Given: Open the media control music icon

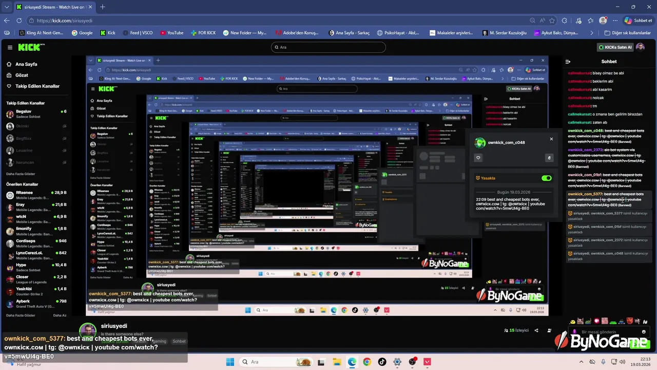Looking at the screenshot, I should coord(578,21).
